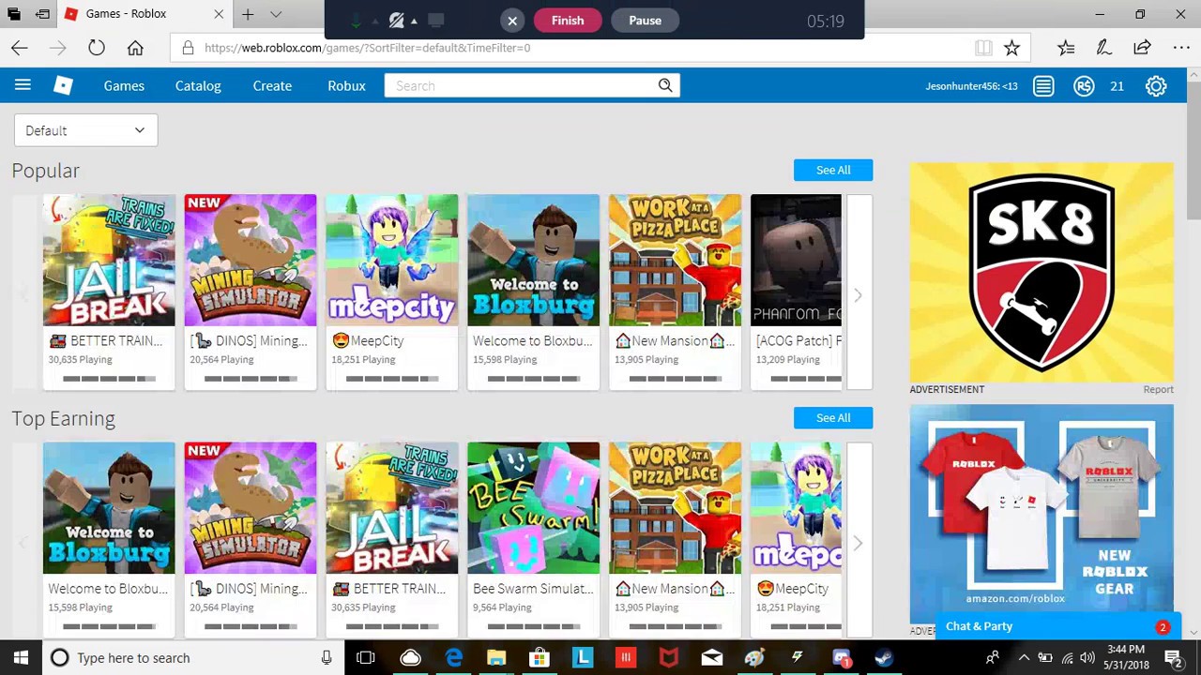Open Task View on taskbar

(x=366, y=658)
